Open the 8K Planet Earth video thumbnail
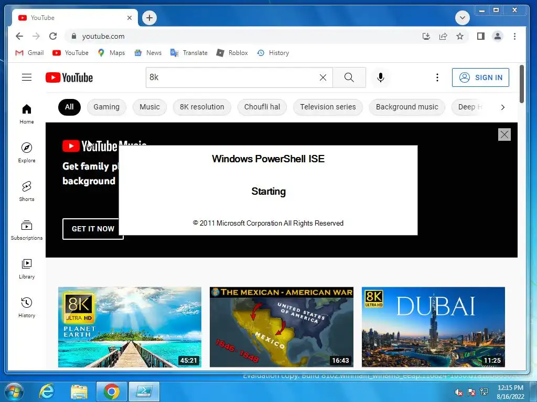This screenshot has height=402, width=537. (130, 327)
